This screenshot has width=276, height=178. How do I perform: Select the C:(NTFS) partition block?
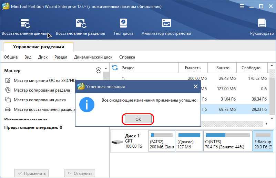227,141
